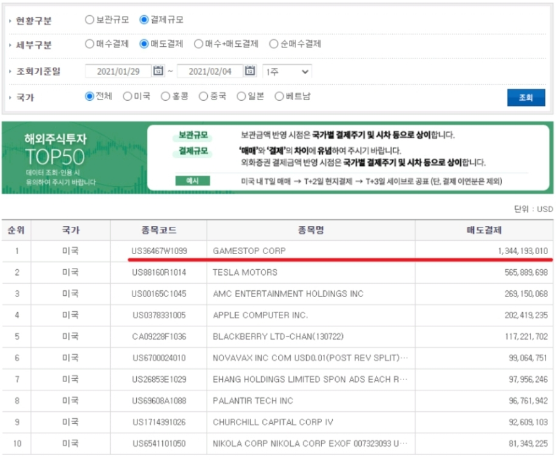Click the amount 565,889,698
557x460 pixels.
[x=526, y=272]
